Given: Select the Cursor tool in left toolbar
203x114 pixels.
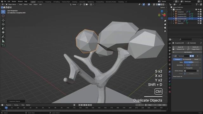Looking at the screenshot, I should point(3,16).
